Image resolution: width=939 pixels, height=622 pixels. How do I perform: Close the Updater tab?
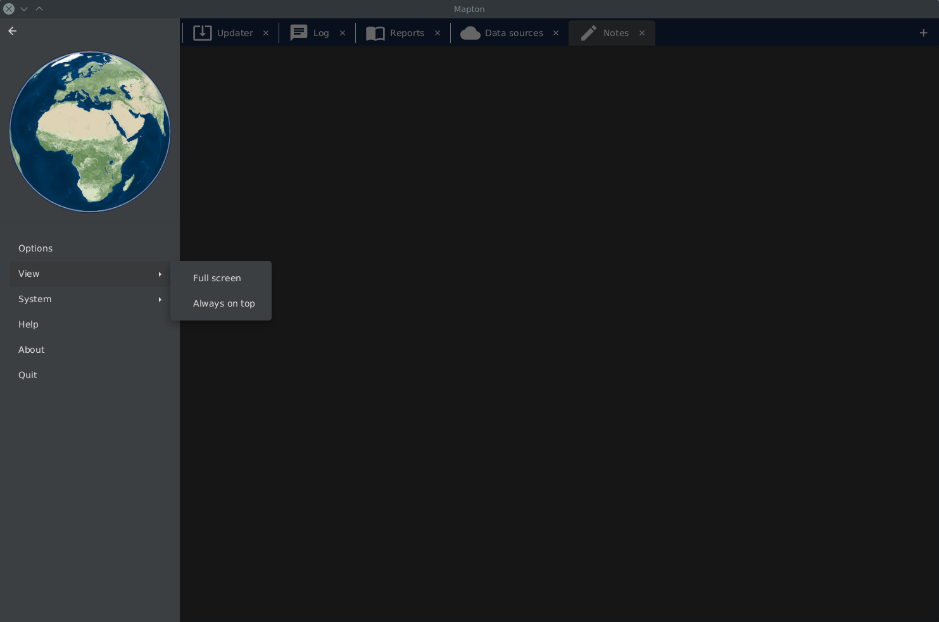coord(266,33)
